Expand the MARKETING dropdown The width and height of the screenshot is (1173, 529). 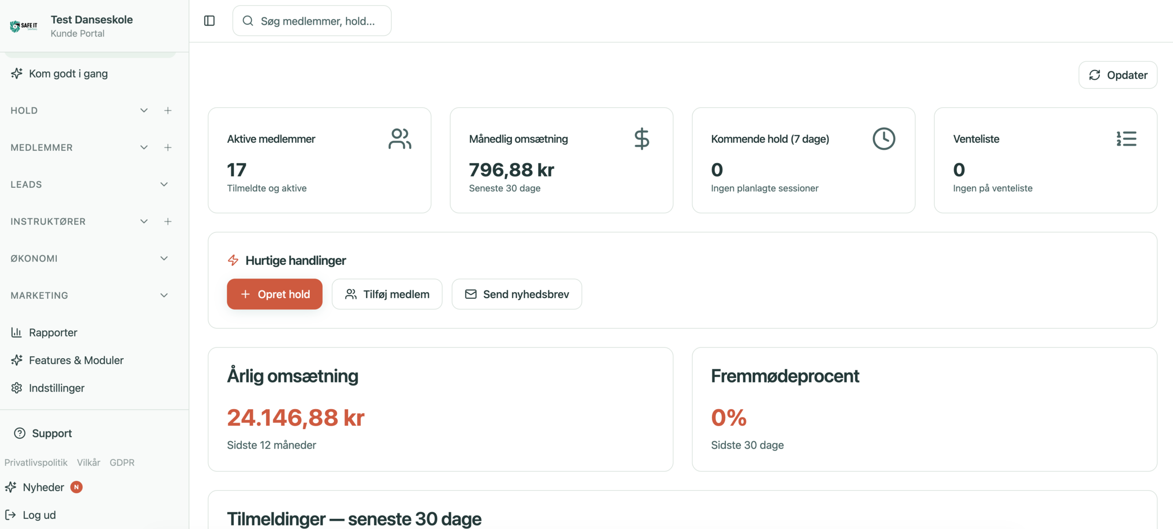point(164,295)
